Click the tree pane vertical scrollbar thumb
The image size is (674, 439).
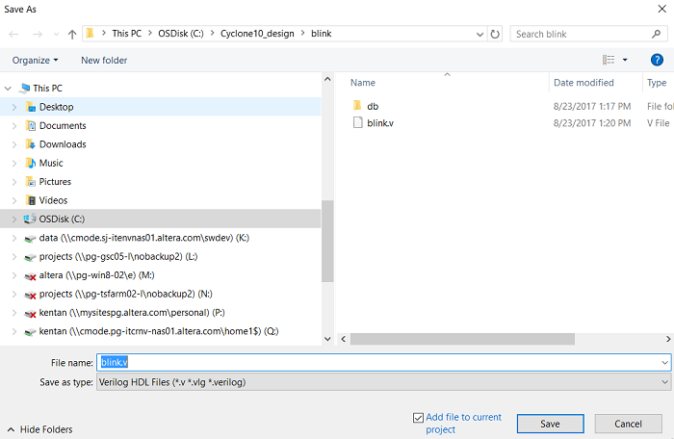point(327,241)
